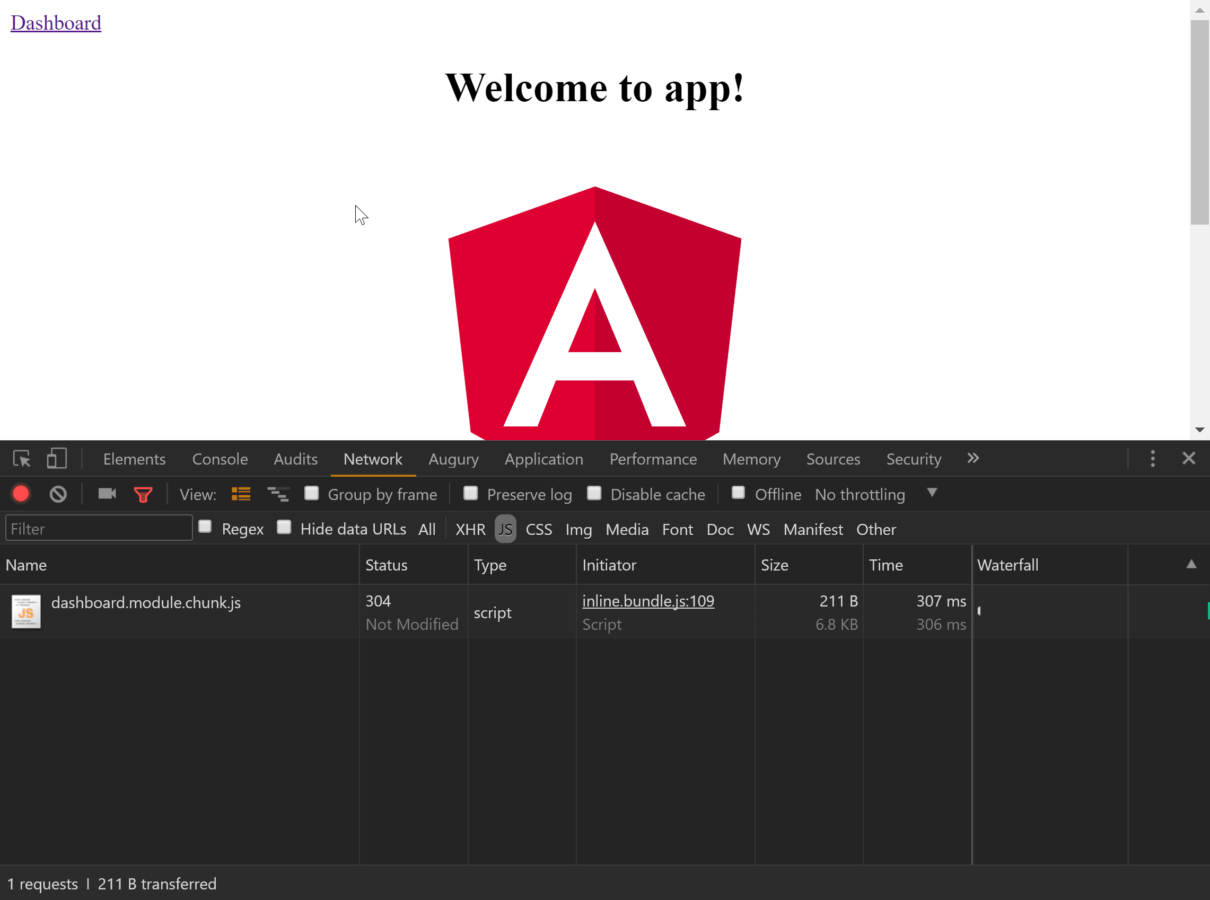Image resolution: width=1210 pixels, height=900 pixels.
Task: Select the dashboard.module.chunk.js request row
Action: 604,612
